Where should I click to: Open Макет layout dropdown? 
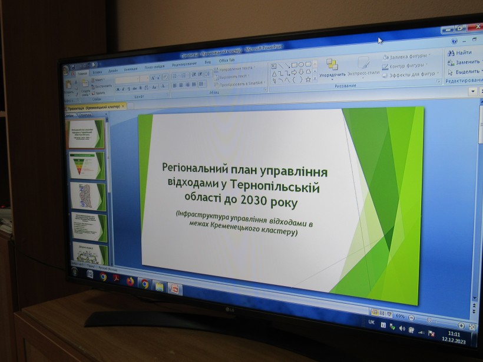99,80
